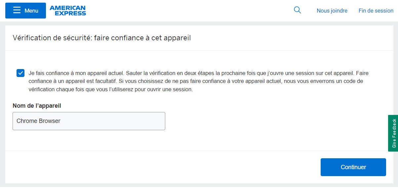Click the word AMERICAN in the logo
Screen dimensions: 398x188
pos(68,8)
